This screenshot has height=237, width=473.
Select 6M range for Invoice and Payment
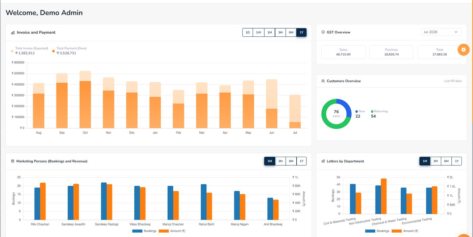tap(291, 32)
